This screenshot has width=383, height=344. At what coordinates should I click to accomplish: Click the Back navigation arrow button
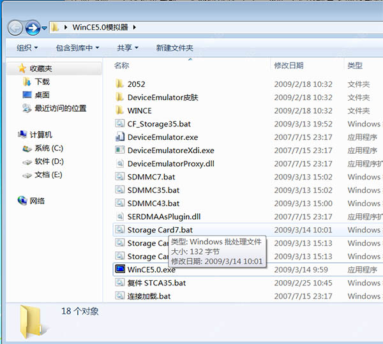click(15, 28)
